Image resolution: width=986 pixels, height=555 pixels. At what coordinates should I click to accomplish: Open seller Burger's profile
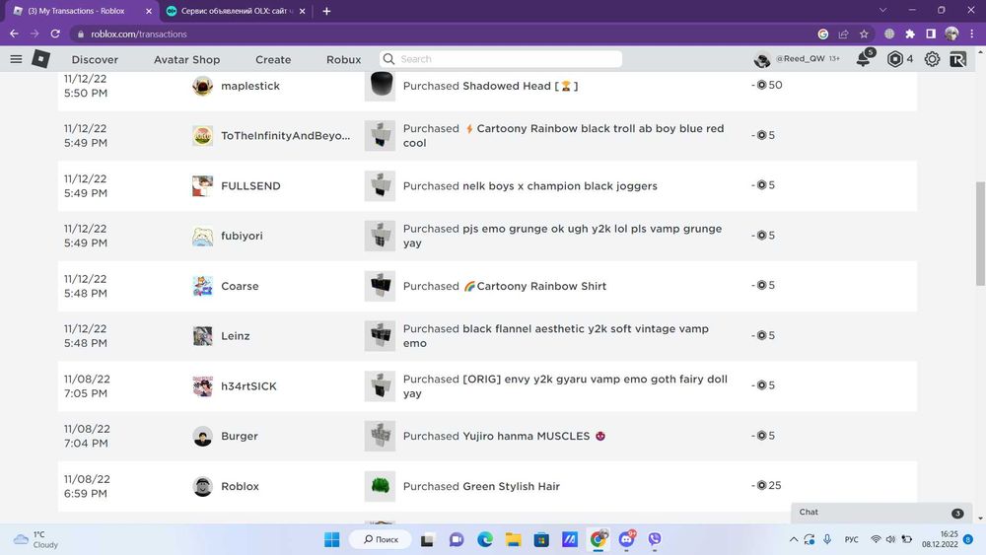(239, 436)
